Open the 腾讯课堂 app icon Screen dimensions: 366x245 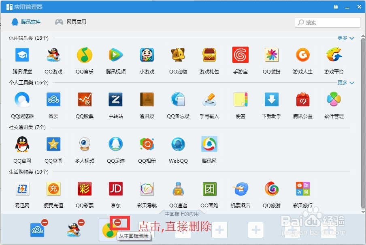tap(22, 55)
